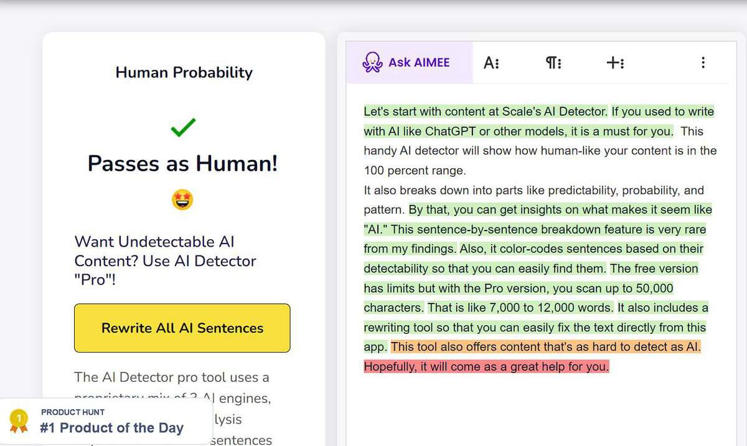
Task: Click the green checkmark icon
Action: 183,128
